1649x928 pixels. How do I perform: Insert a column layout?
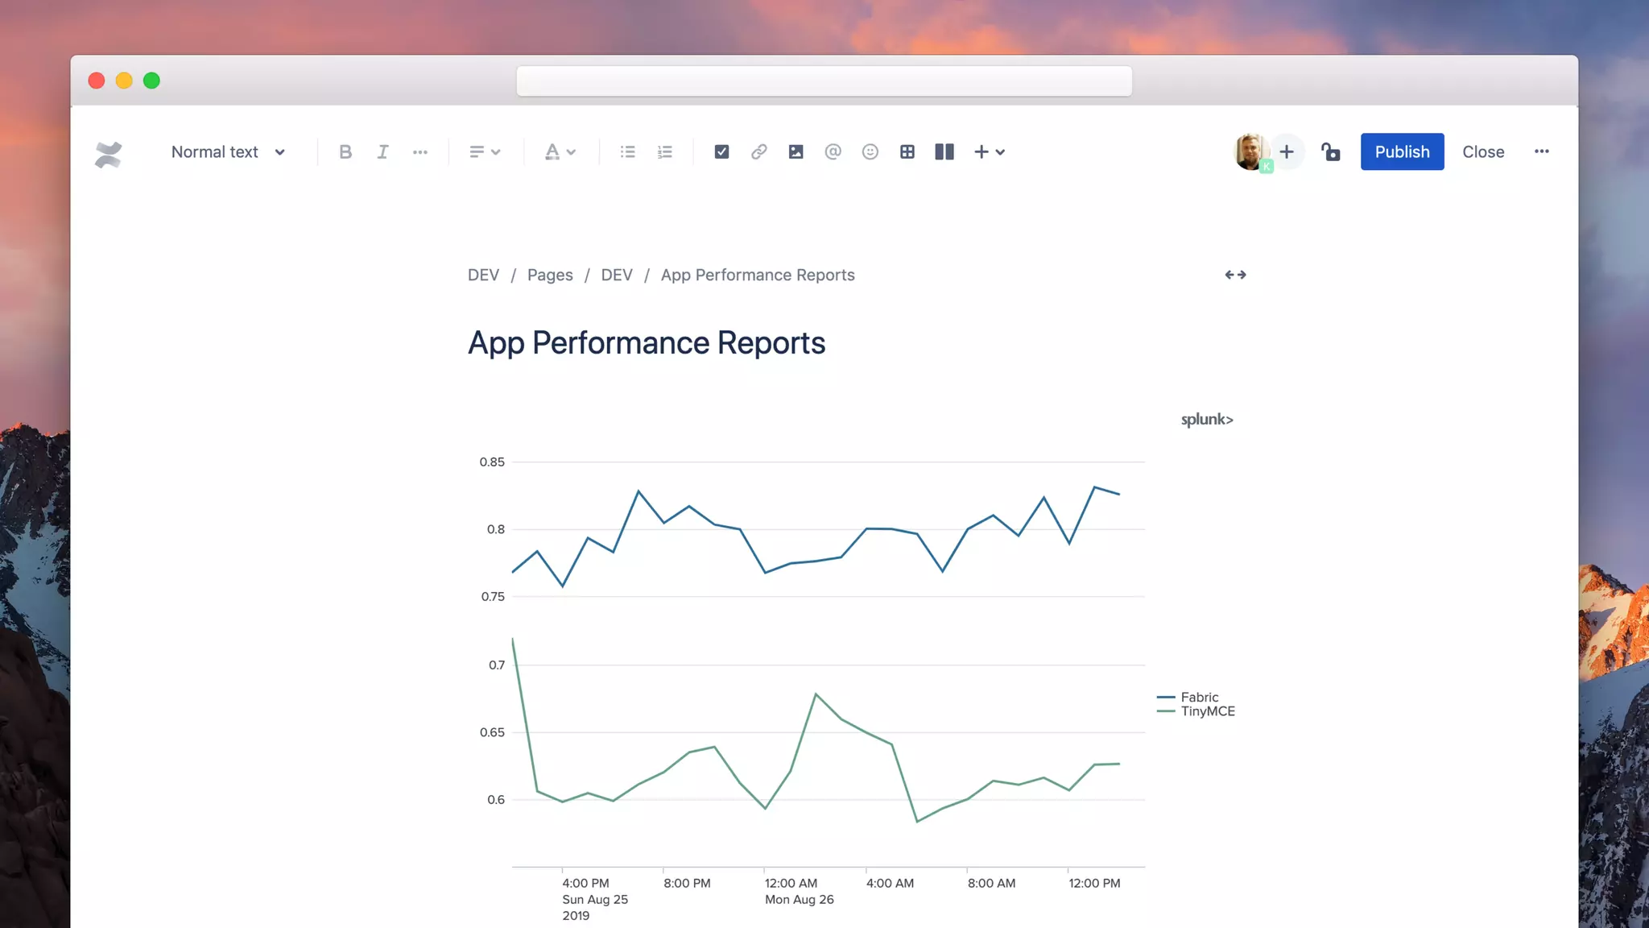click(944, 151)
